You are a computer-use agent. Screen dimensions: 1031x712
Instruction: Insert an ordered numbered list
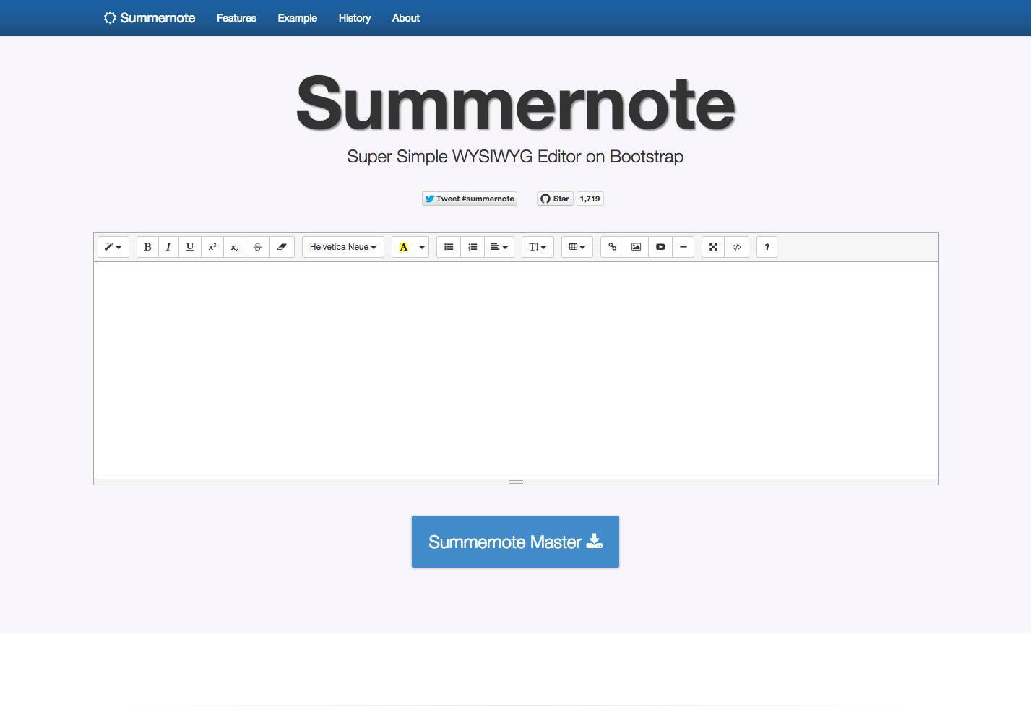pyautogui.click(x=473, y=247)
